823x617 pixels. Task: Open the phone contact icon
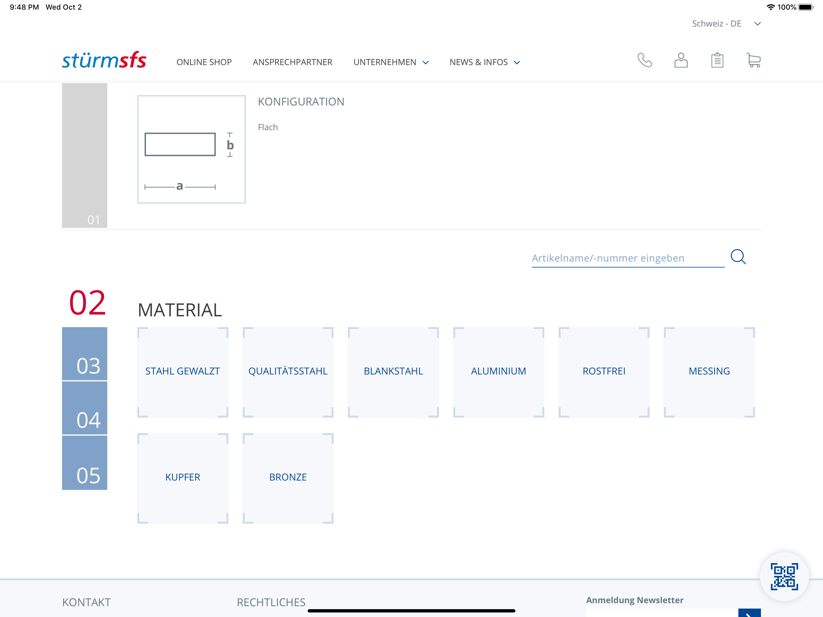(645, 60)
